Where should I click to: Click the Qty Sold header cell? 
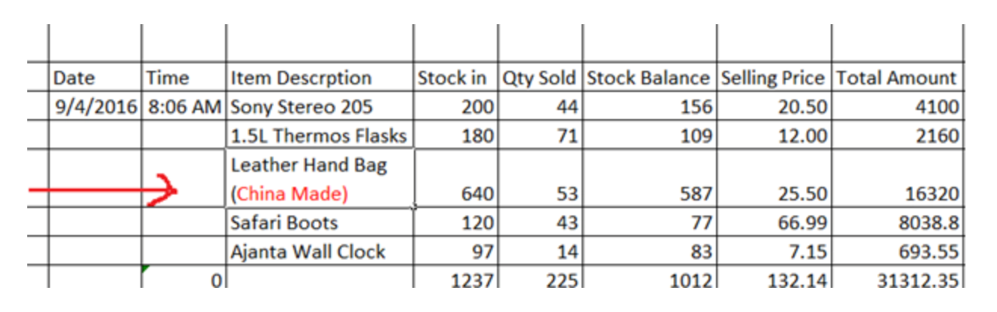click(539, 78)
